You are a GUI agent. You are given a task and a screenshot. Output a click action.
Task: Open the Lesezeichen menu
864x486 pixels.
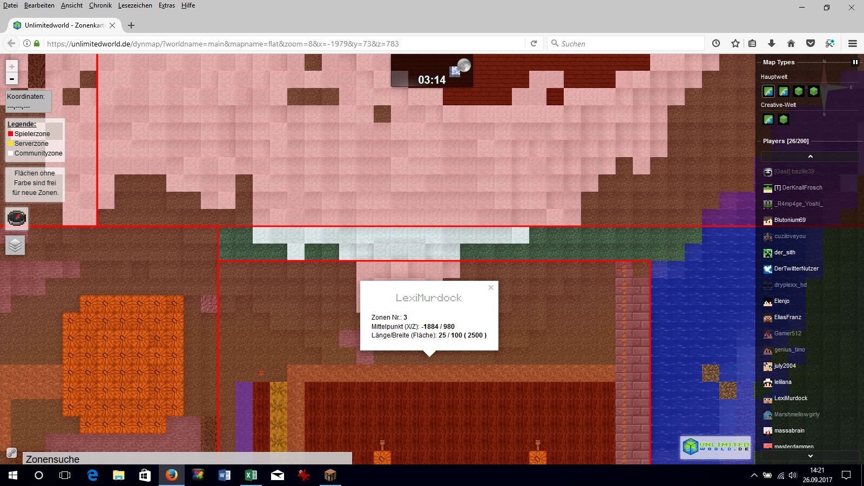tap(135, 5)
